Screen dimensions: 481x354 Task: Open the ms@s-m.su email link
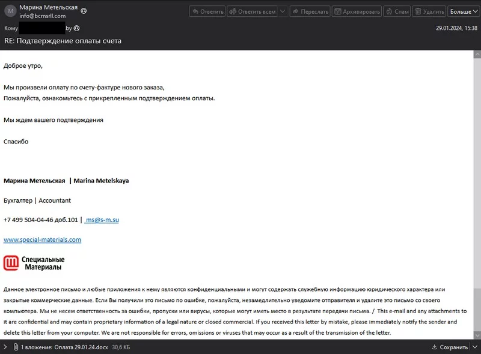tap(102, 220)
